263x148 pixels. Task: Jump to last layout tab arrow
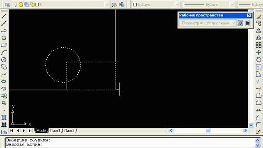[x=30, y=131]
